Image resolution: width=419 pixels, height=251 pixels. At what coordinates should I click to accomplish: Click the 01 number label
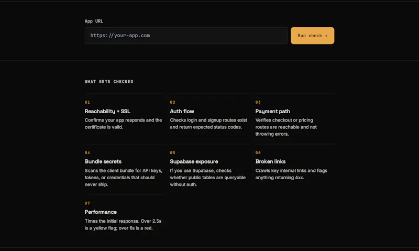pos(87,102)
